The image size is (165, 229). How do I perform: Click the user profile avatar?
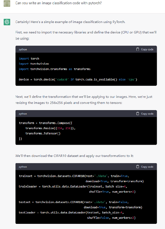click(7, 3)
